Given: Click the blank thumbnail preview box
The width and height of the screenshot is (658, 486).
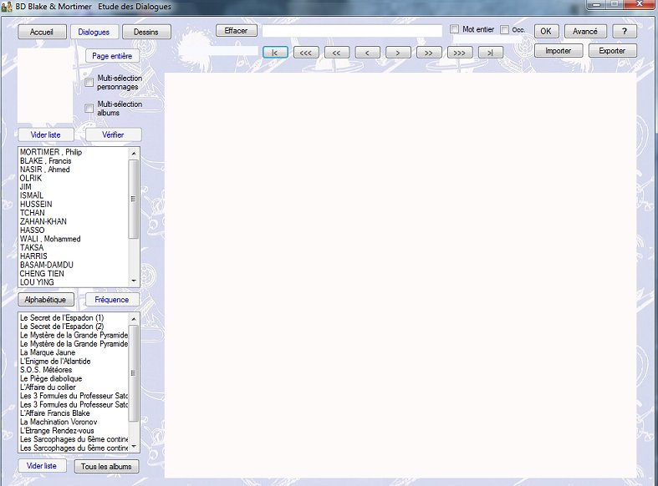Looking at the screenshot, I should click(45, 85).
